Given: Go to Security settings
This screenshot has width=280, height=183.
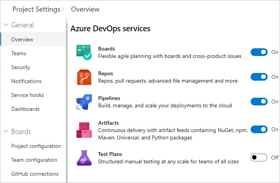Looking at the screenshot, I should [x=20, y=67].
